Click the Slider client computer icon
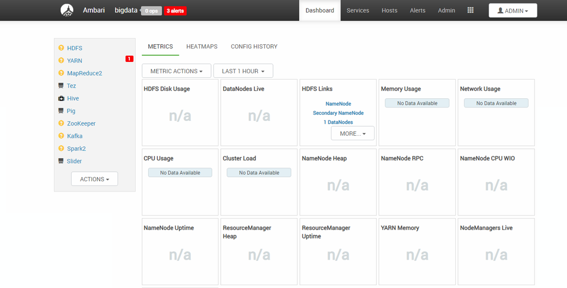Image resolution: width=567 pixels, height=288 pixels. click(61, 161)
